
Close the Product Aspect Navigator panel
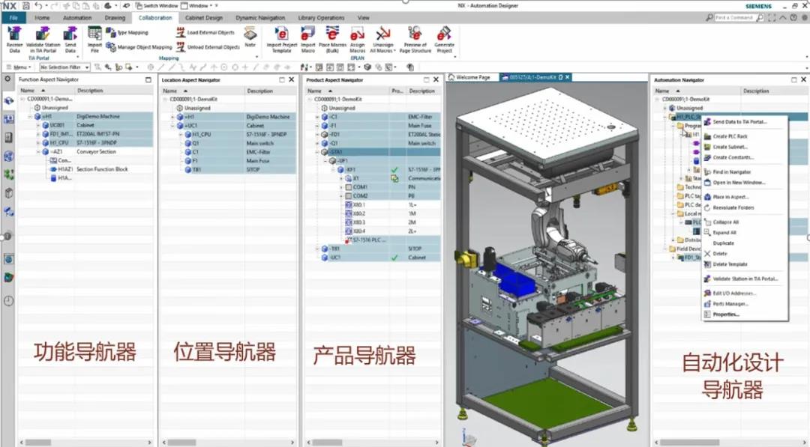(x=436, y=80)
